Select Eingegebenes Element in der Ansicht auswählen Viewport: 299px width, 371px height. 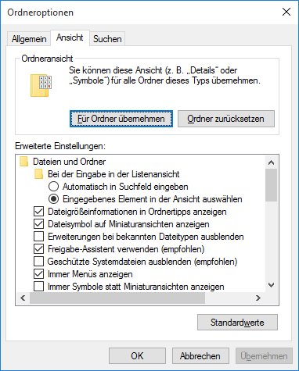tap(53, 199)
